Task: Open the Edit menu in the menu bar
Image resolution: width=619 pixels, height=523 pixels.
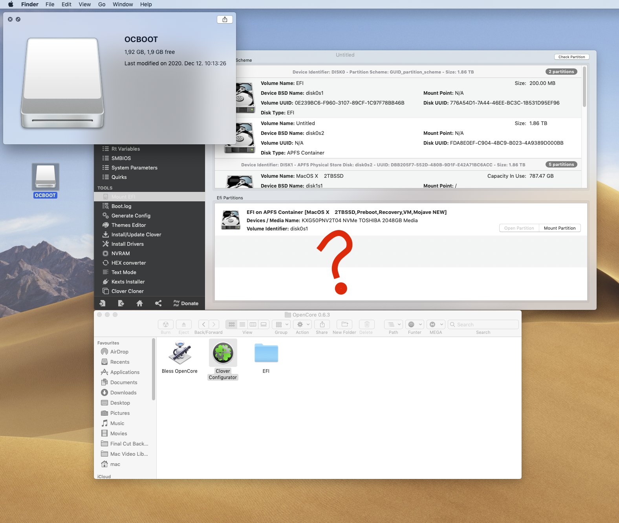Action: click(x=66, y=4)
